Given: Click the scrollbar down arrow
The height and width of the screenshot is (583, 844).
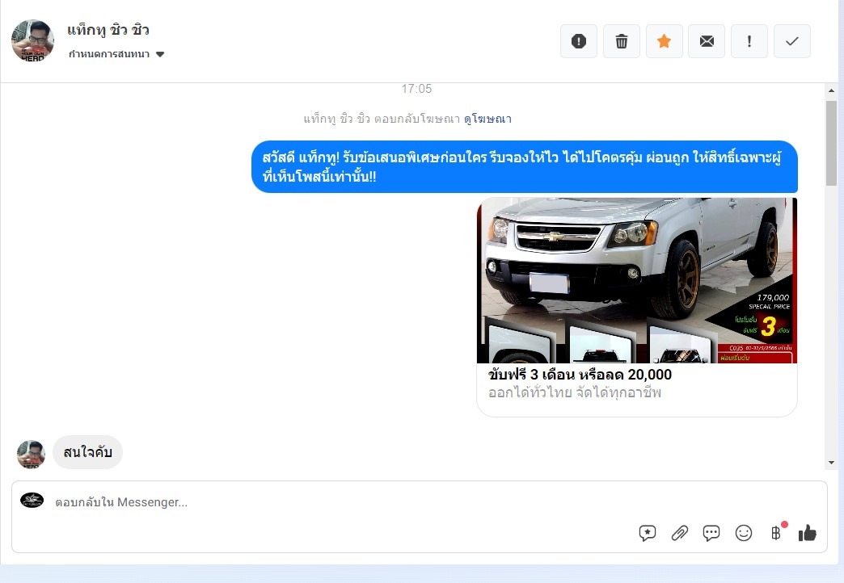Looking at the screenshot, I should coord(832,463).
